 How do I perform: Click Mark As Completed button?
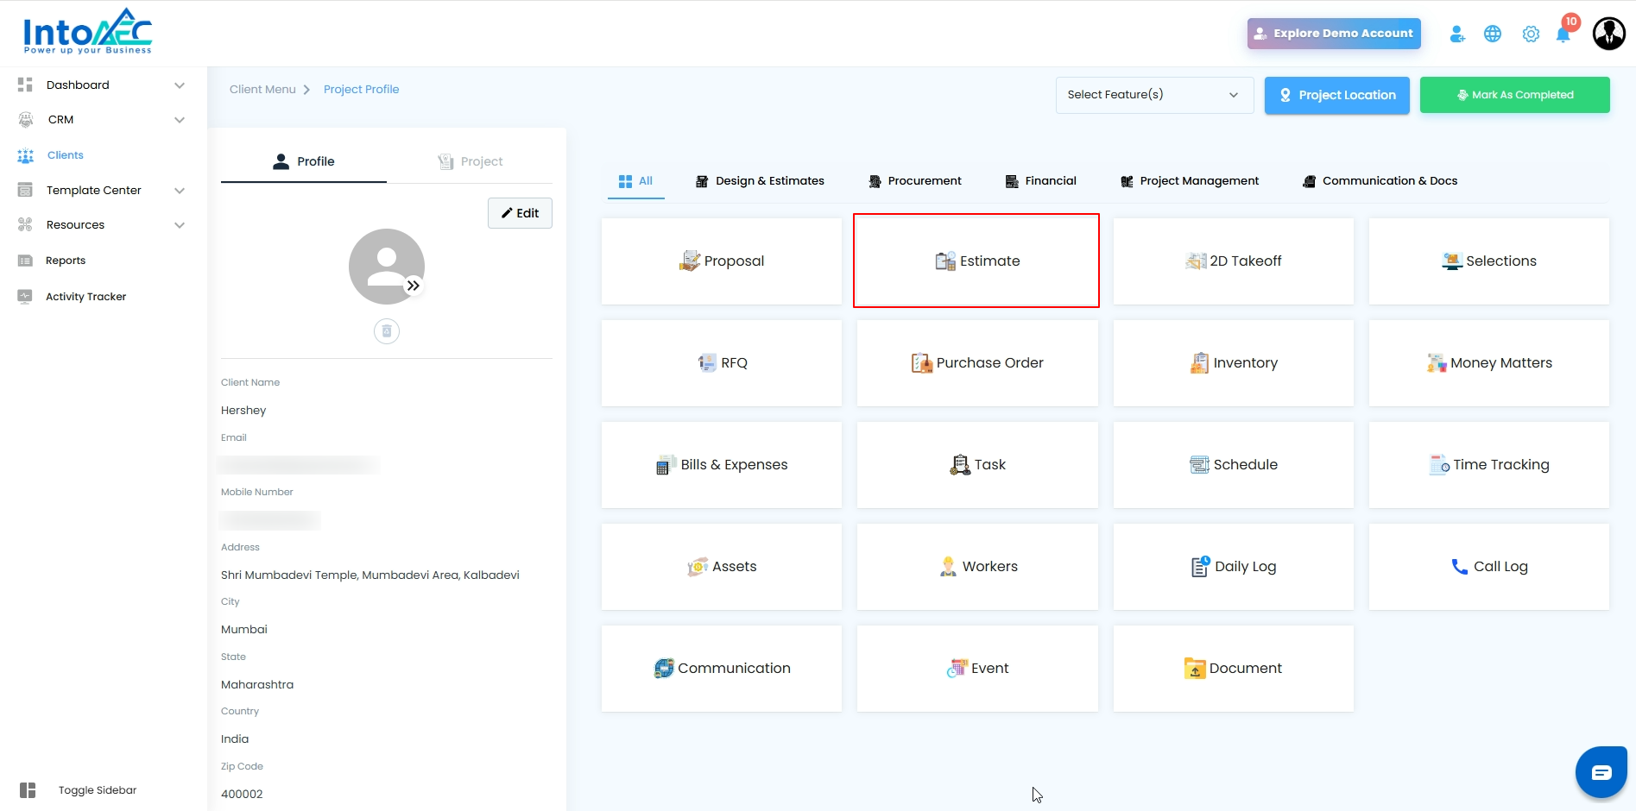[1515, 95]
